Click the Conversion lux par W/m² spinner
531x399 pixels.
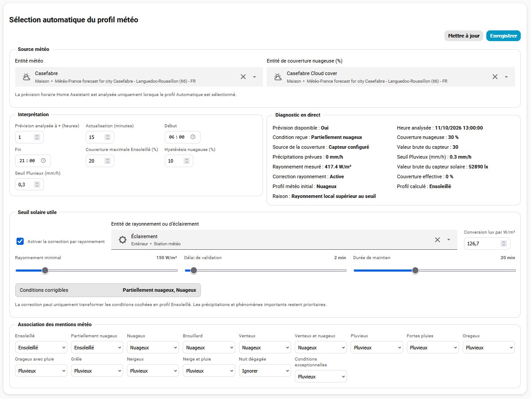click(504, 244)
